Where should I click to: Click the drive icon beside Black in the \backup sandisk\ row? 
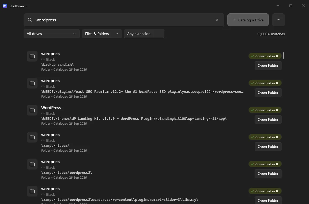point(43,59)
